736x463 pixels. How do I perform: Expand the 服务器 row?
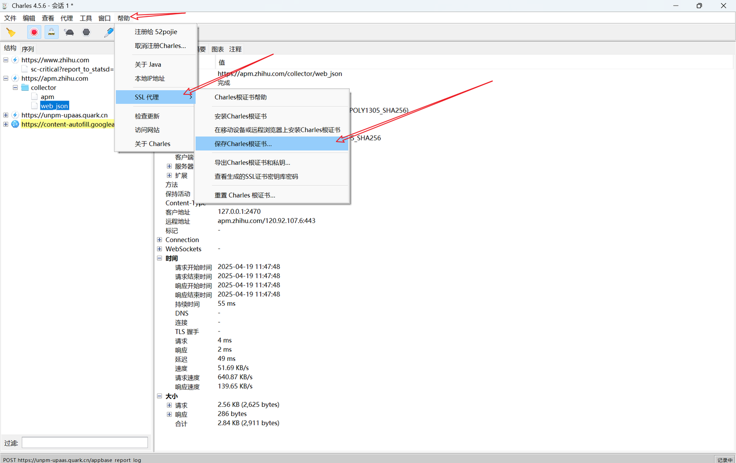click(x=169, y=166)
